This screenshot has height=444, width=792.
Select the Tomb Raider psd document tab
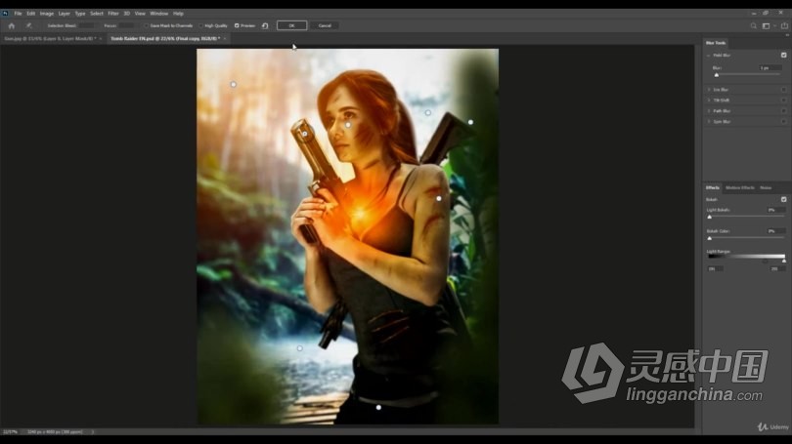165,38
